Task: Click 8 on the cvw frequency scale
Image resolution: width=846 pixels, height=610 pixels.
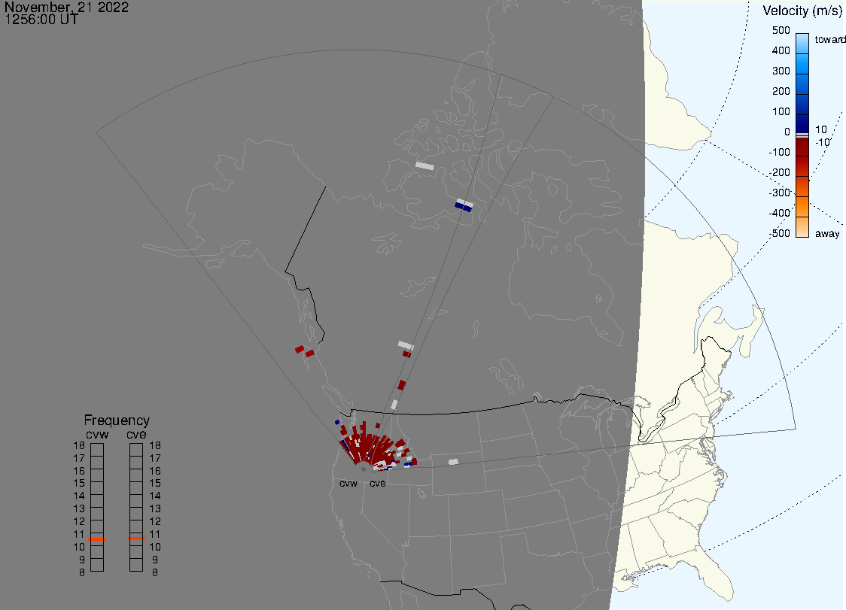Action: (82, 573)
